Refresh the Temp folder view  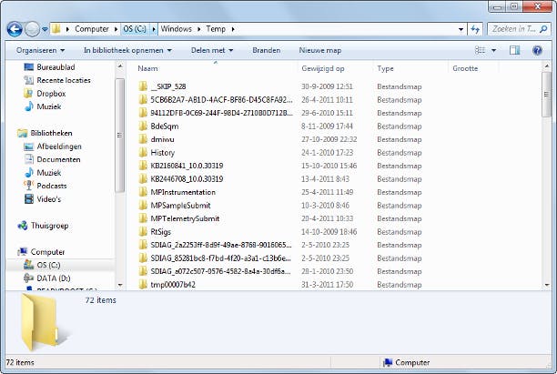(475, 29)
